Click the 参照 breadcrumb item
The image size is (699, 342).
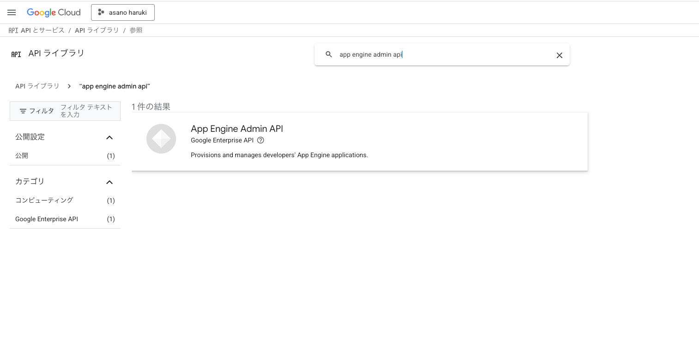point(136,30)
